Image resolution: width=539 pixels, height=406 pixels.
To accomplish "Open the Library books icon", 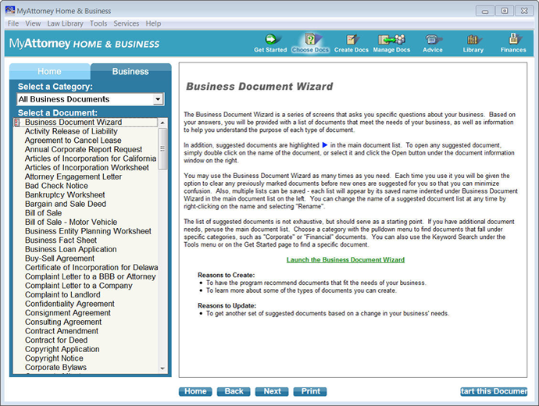I will (473, 43).
